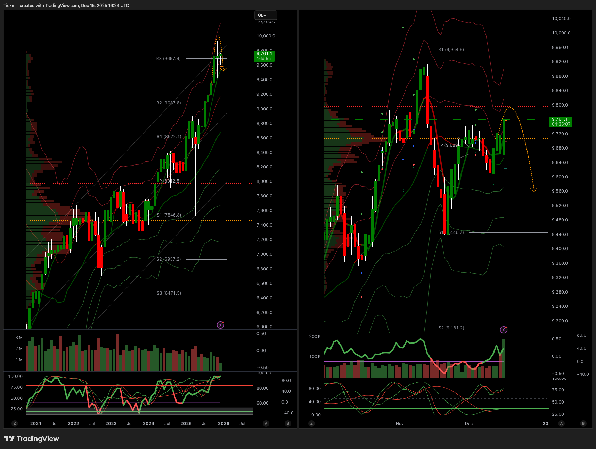Click the 2026 label on the time axis
Image resolution: width=596 pixels, height=449 pixels.
[x=223, y=424]
